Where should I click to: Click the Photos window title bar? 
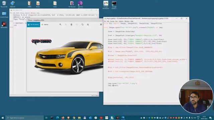(65, 20)
